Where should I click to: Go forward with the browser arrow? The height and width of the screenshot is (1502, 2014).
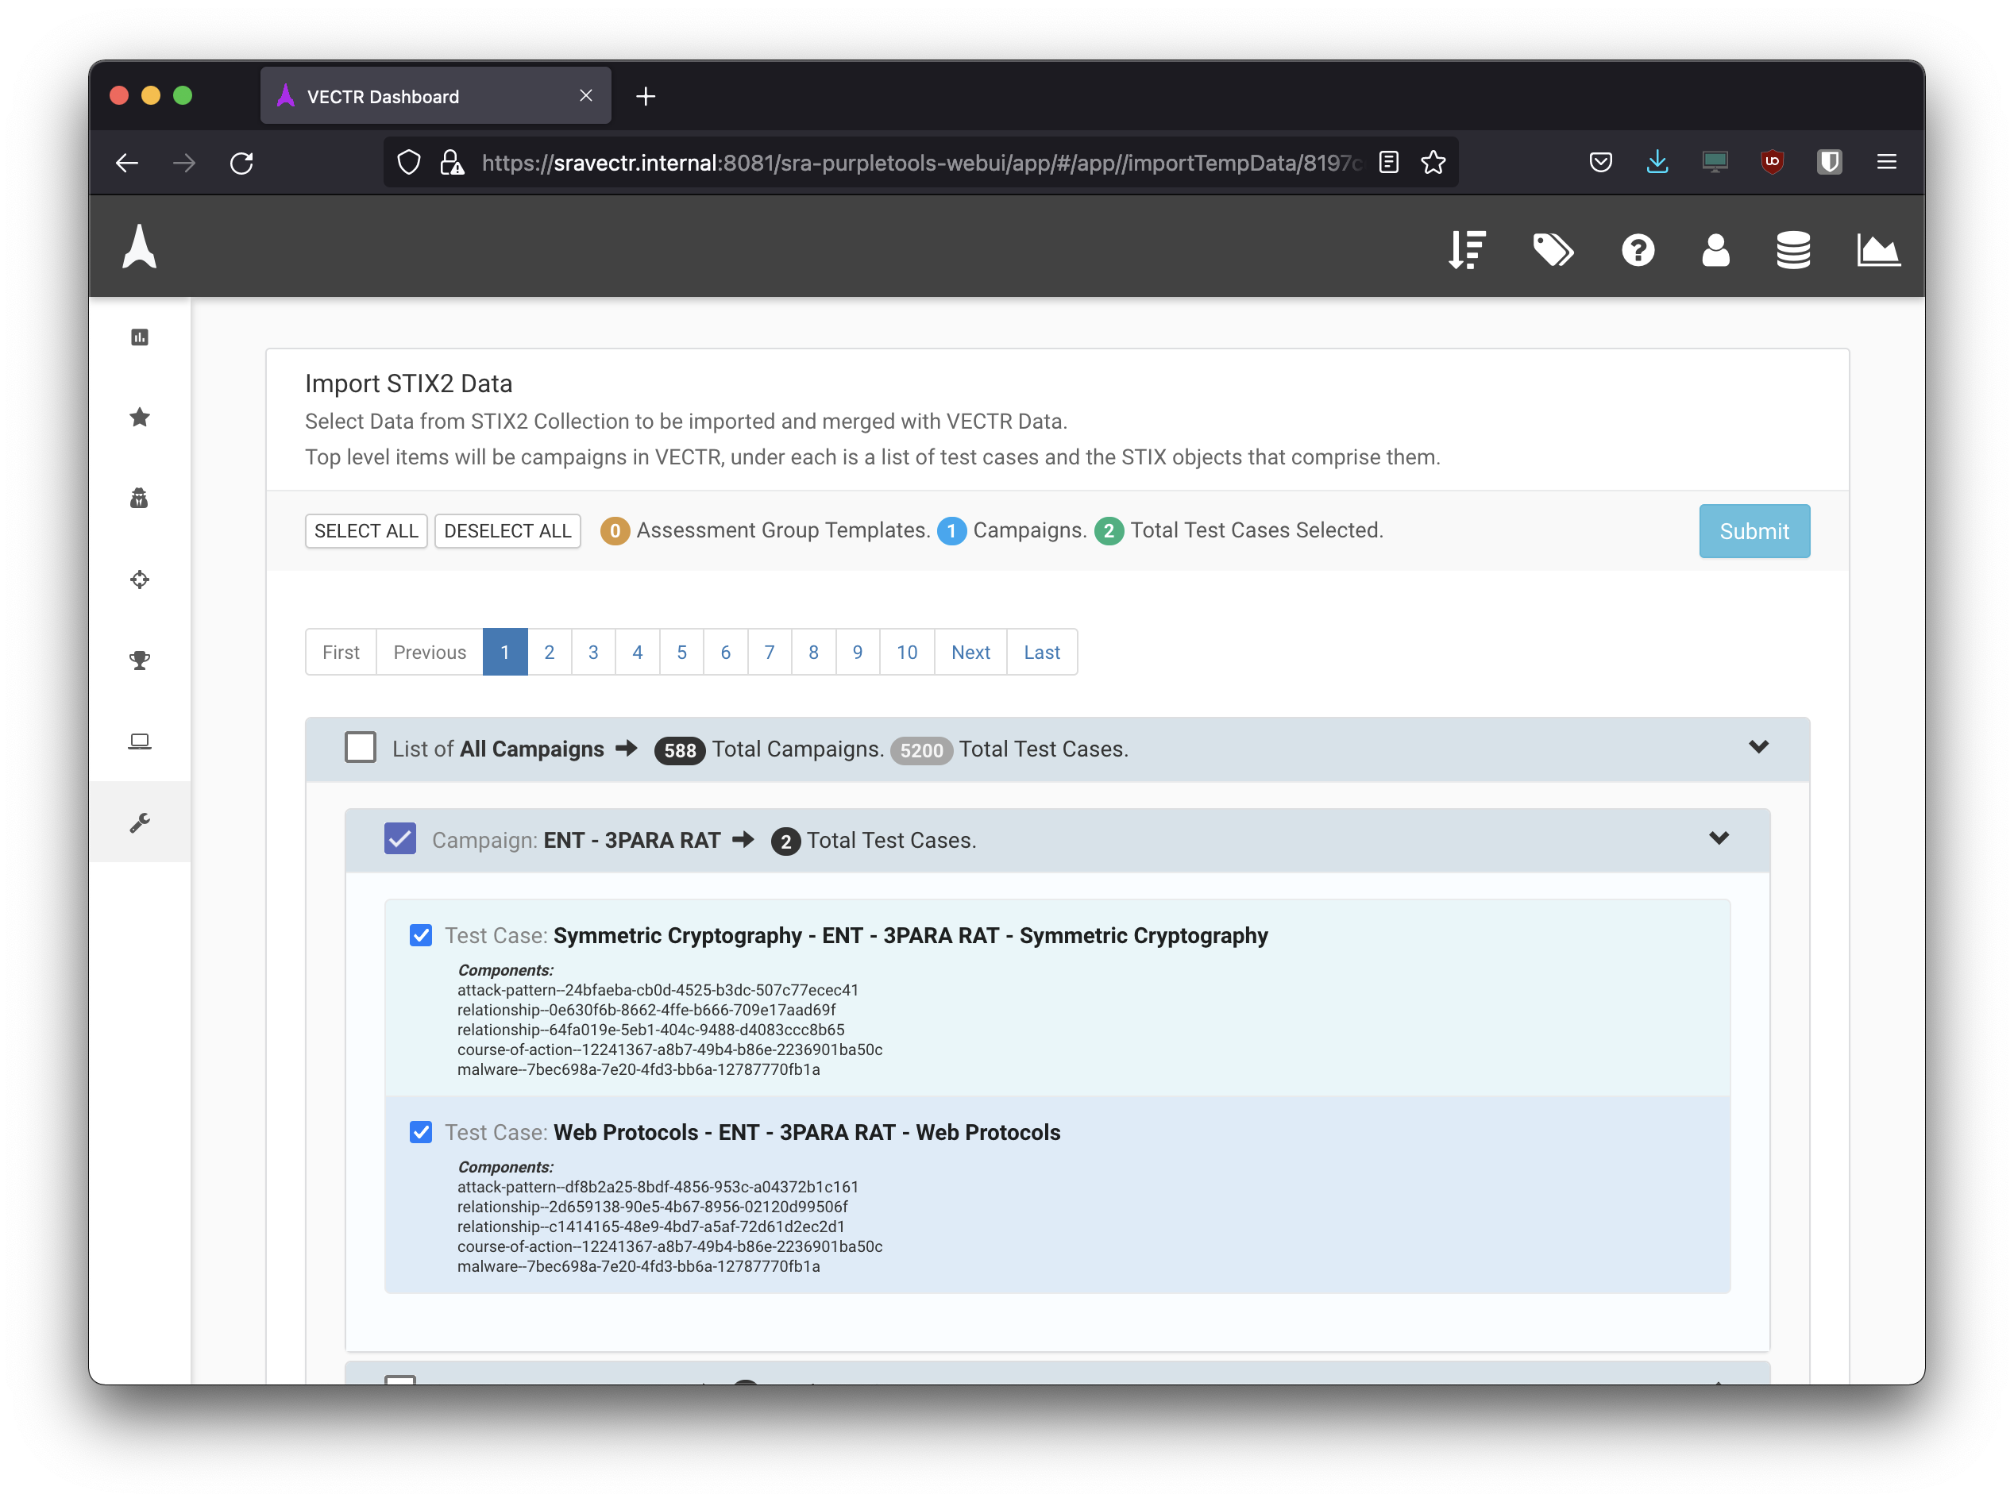[185, 163]
